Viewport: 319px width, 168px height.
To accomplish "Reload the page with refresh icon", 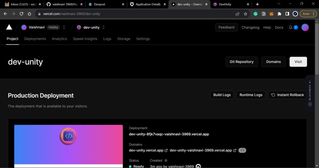I will coord(21,14).
